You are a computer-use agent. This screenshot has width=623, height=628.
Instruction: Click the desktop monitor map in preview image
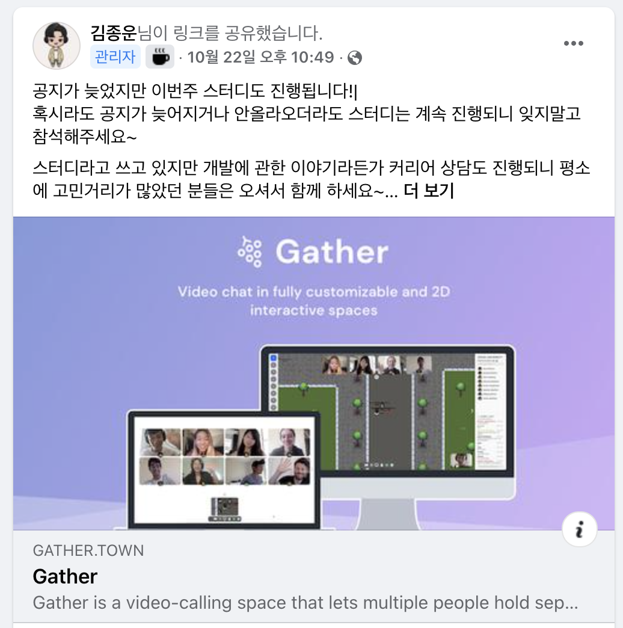[x=388, y=411]
